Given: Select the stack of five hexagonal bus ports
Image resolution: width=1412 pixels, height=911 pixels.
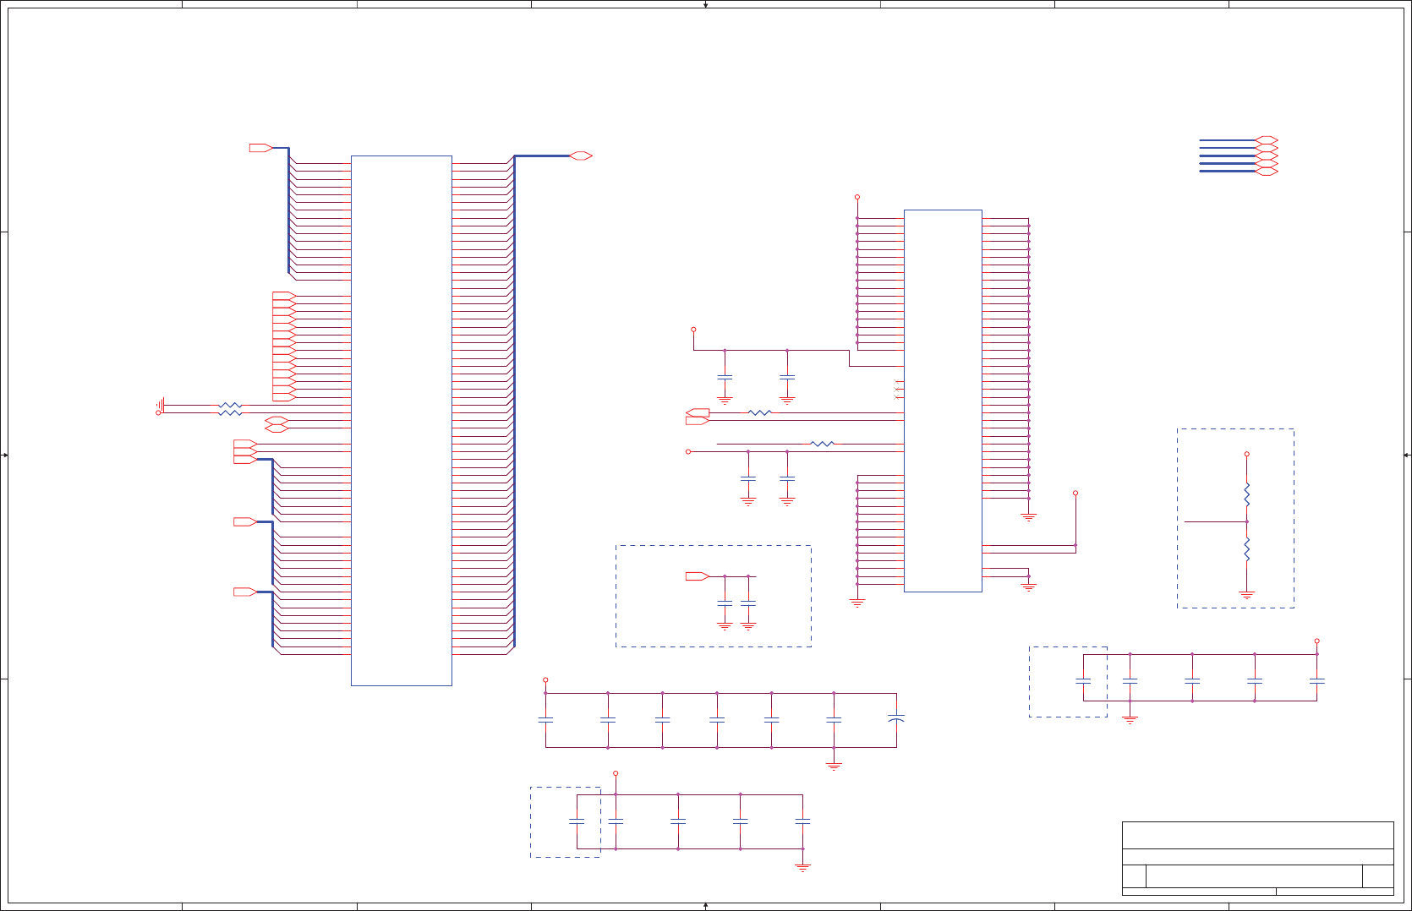Looking at the screenshot, I should pos(1267,155).
